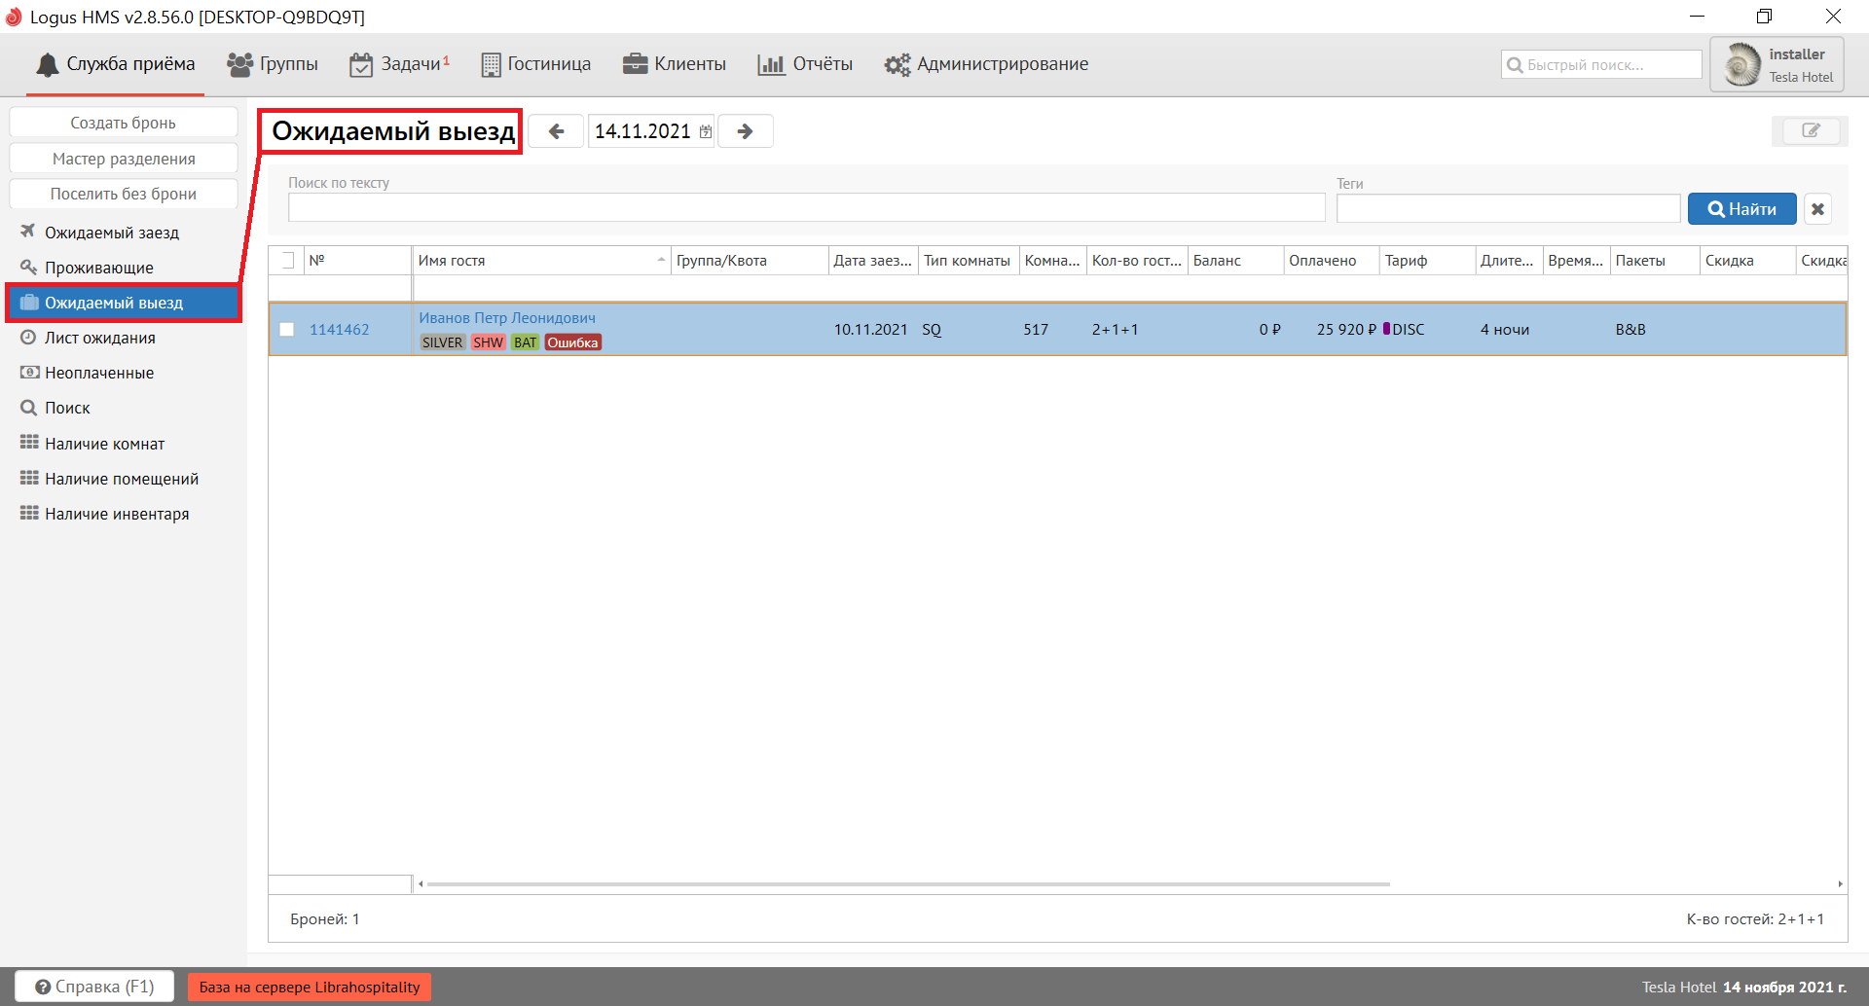Toggle the select-all checkbox in table header
This screenshot has width=1869, height=1006.
pyautogui.click(x=287, y=261)
